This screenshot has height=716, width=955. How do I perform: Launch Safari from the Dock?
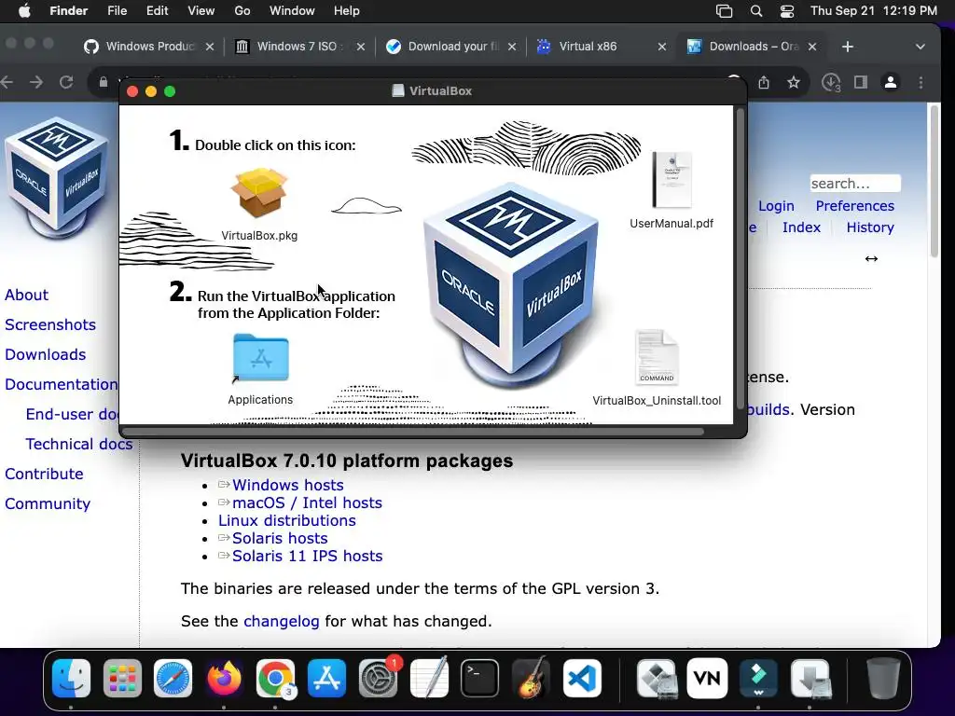click(173, 679)
